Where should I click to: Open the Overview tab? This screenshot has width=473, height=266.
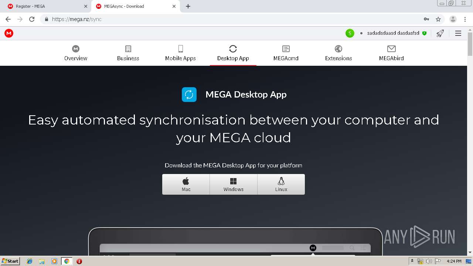(x=76, y=53)
